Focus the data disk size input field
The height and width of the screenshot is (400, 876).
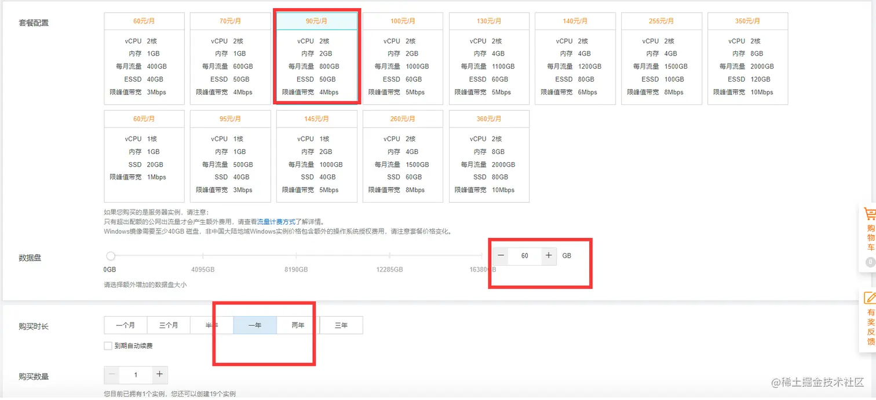pyautogui.click(x=525, y=256)
